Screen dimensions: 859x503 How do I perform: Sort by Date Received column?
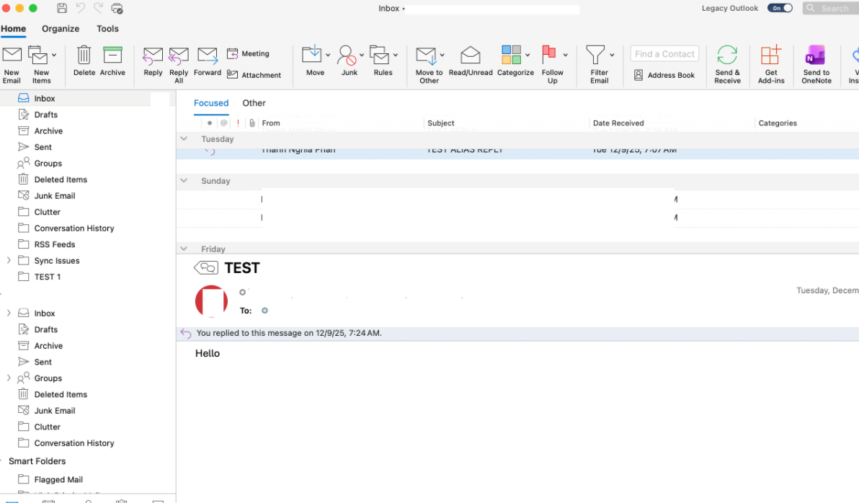[x=618, y=123]
